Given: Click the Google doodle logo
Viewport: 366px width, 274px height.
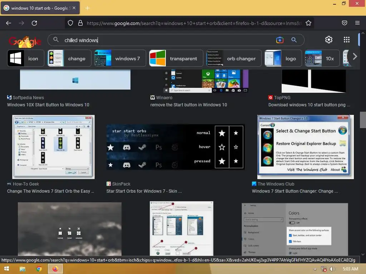Looking at the screenshot, I should (25, 41).
